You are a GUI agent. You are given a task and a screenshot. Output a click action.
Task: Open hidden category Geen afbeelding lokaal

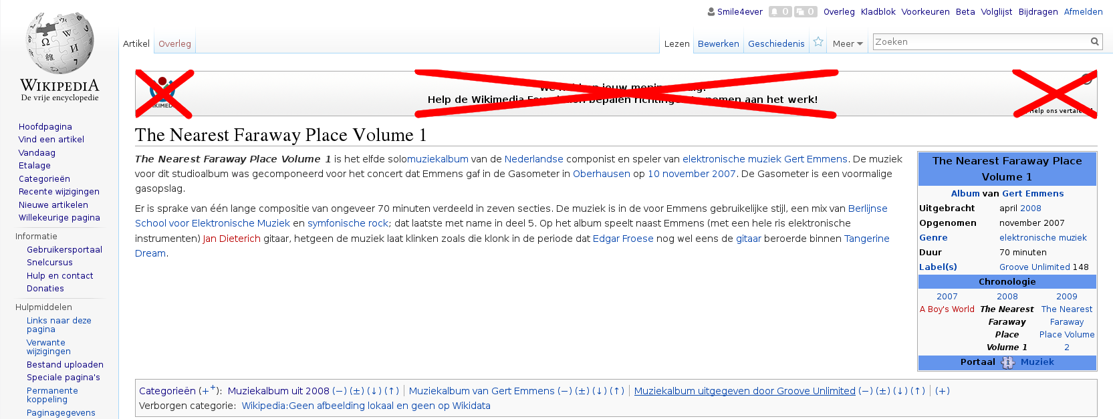366,406
